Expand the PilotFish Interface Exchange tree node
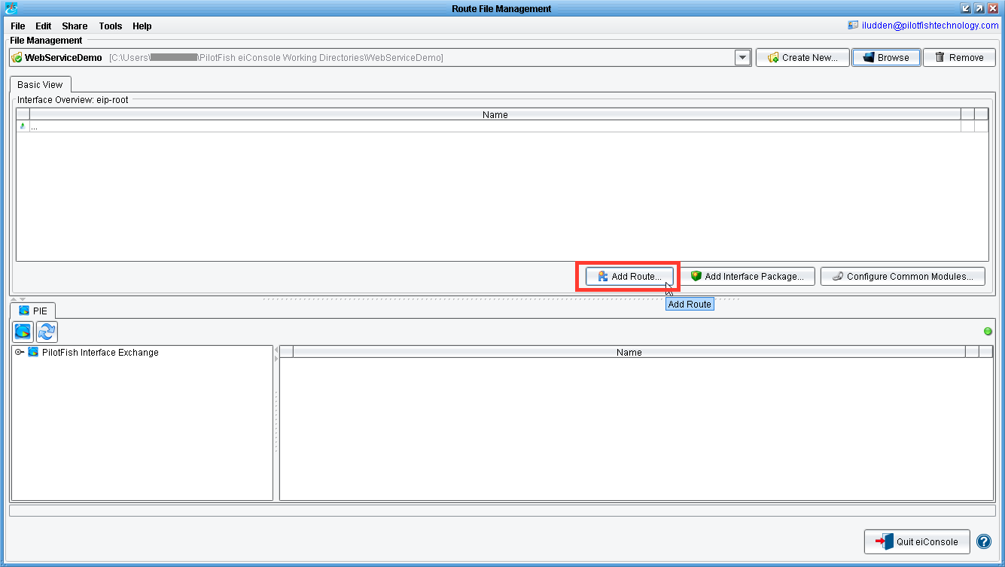This screenshot has height=567, width=1005. (x=20, y=352)
